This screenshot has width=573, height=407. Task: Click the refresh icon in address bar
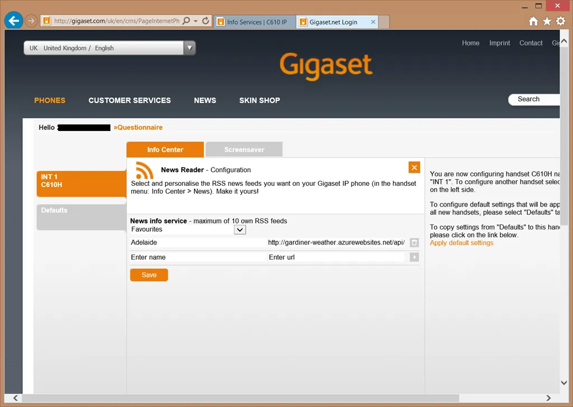coord(205,21)
